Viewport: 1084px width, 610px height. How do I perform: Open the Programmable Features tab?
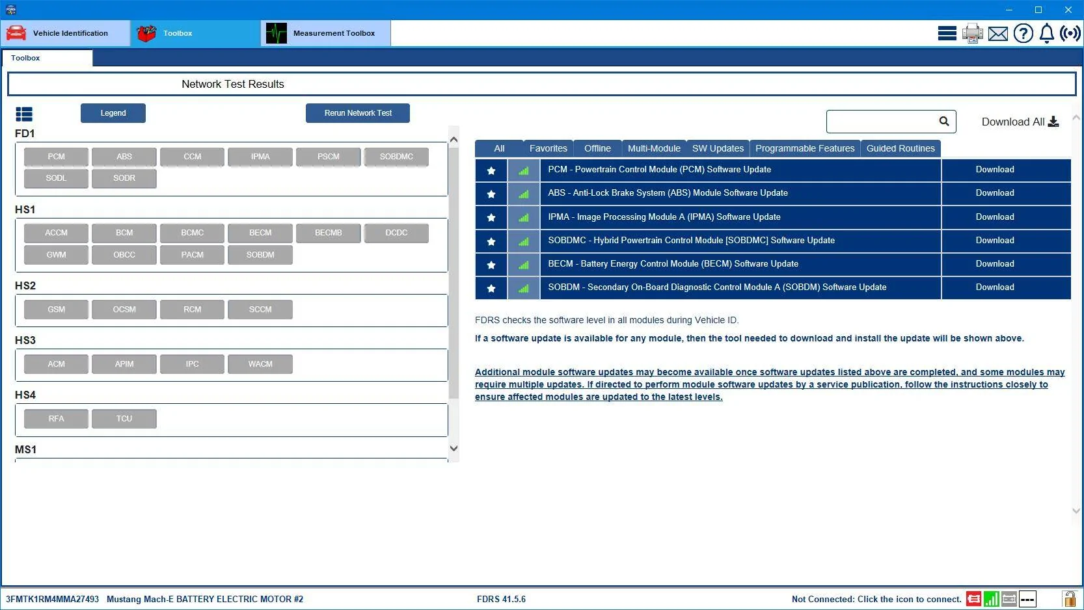tap(805, 148)
